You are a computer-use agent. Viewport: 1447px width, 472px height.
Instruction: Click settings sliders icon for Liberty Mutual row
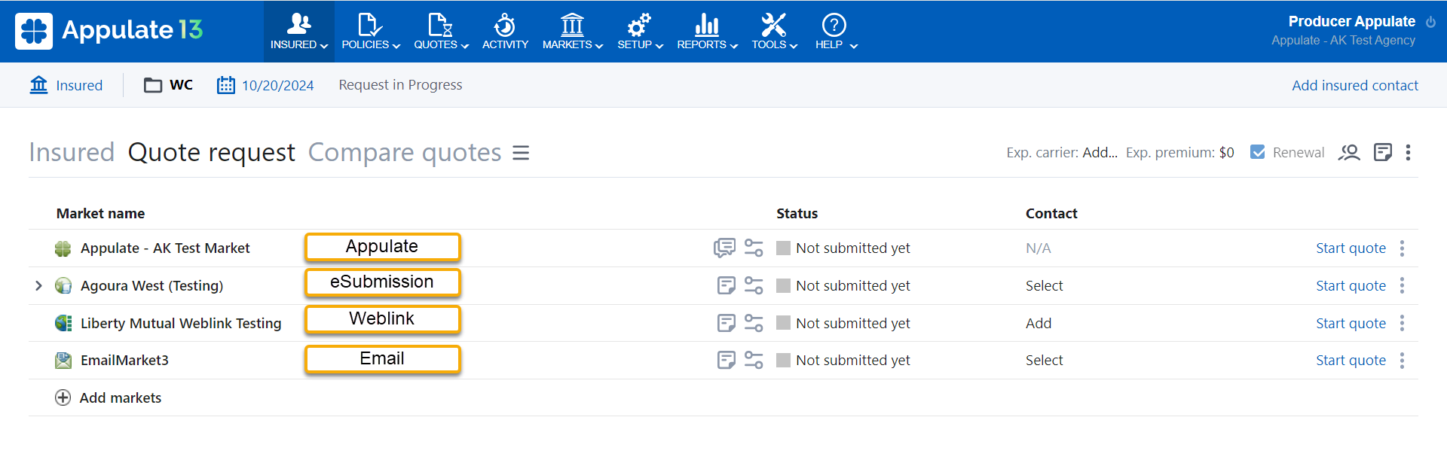[754, 323]
